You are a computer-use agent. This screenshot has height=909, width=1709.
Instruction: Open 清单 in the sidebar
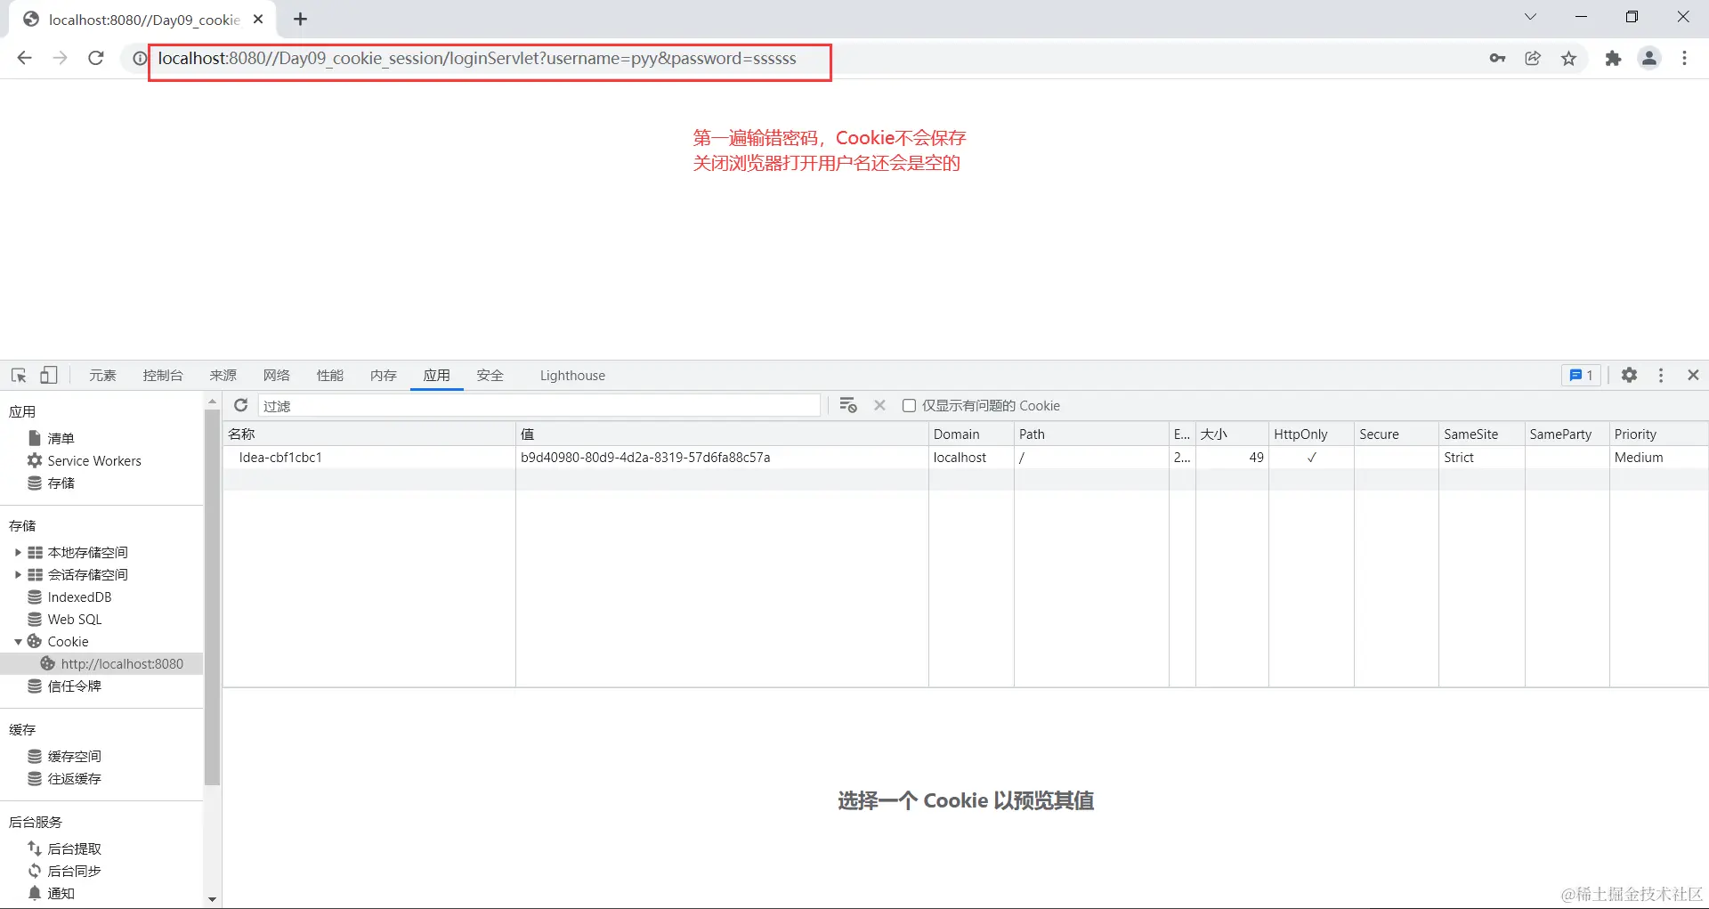coord(61,438)
